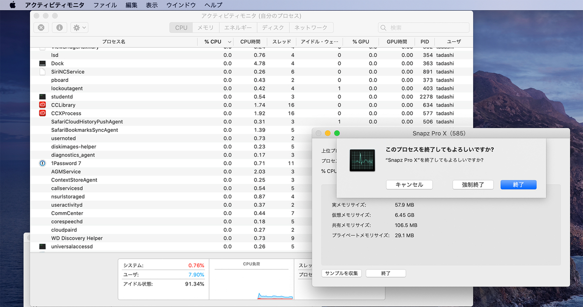
Task: Click the 実メモリサイズ value 57.9 MB
Action: (404, 205)
